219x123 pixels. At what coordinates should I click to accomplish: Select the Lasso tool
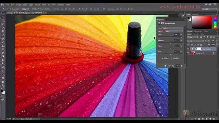[x=3, y=24]
